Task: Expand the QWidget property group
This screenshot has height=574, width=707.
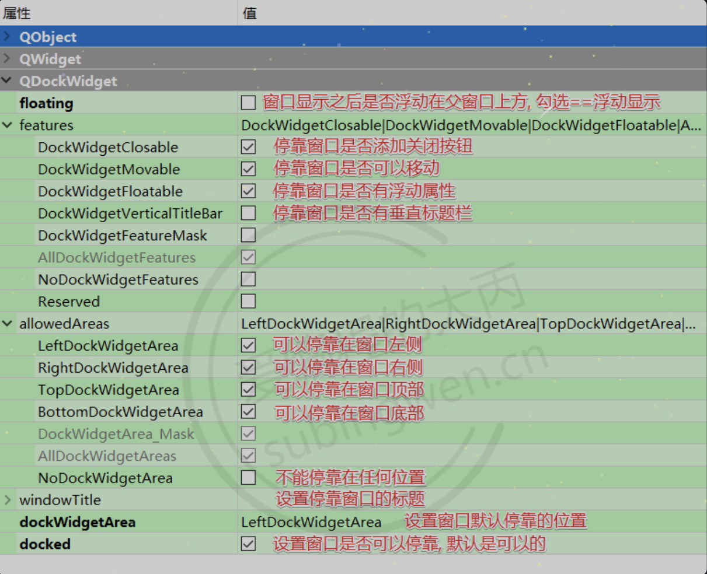Action: pyautogui.click(x=7, y=59)
